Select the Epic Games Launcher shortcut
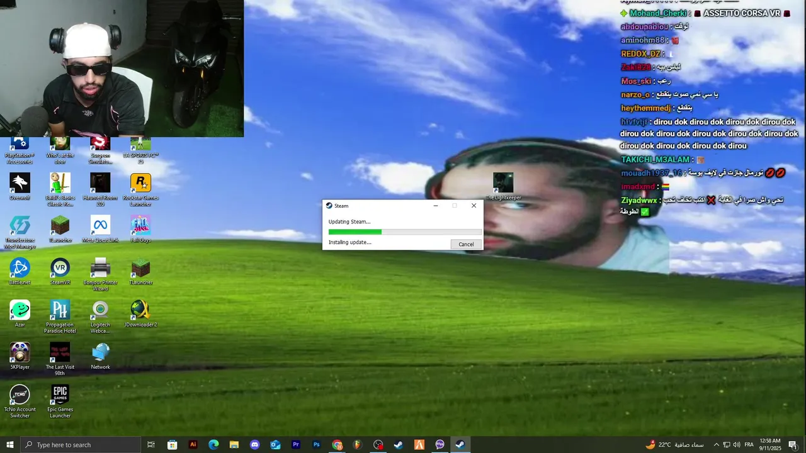 (x=60, y=401)
